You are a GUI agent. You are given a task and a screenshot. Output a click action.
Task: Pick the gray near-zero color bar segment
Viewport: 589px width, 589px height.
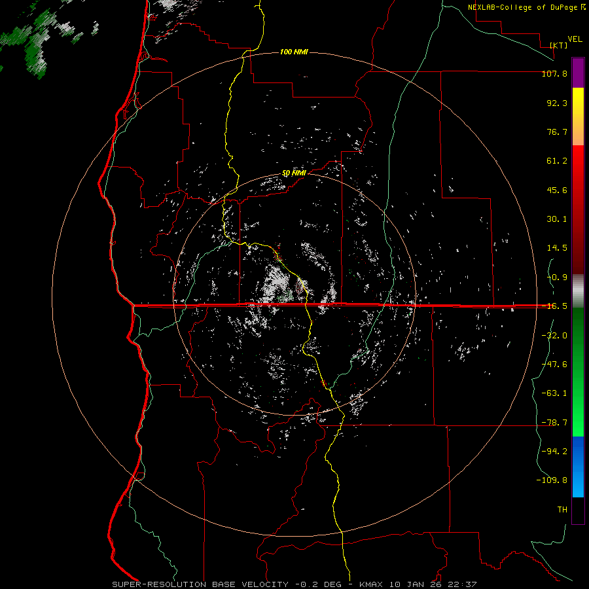[x=578, y=291]
